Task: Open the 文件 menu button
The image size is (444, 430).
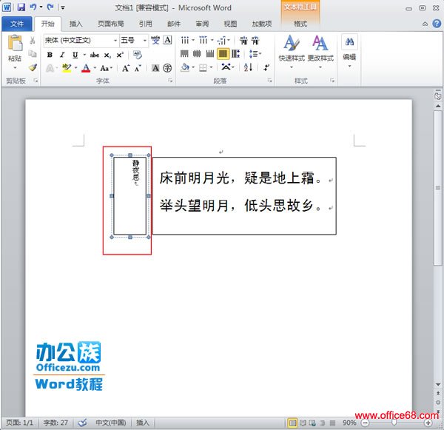Action: (x=16, y=24)
